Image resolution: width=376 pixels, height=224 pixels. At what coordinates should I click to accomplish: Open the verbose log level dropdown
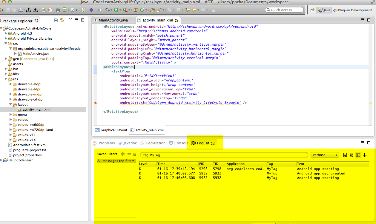click(325, 155)
